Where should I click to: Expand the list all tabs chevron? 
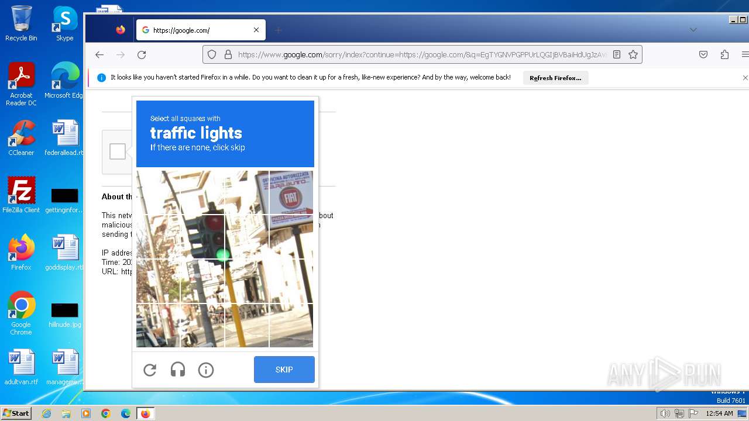(x=693, y=30)
